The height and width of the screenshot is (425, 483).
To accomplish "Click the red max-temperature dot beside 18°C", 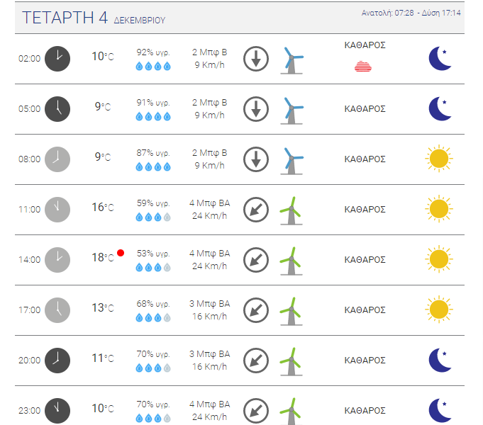I will point(121,253).
